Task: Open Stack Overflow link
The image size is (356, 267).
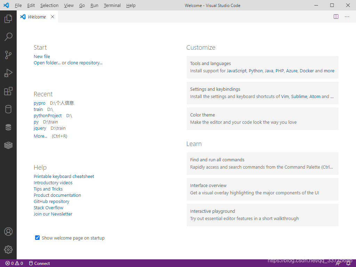Action: [x=49, y=208]
